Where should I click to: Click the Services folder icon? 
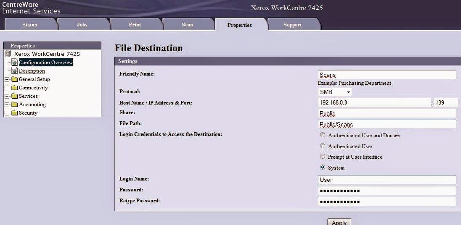[14, 96]
